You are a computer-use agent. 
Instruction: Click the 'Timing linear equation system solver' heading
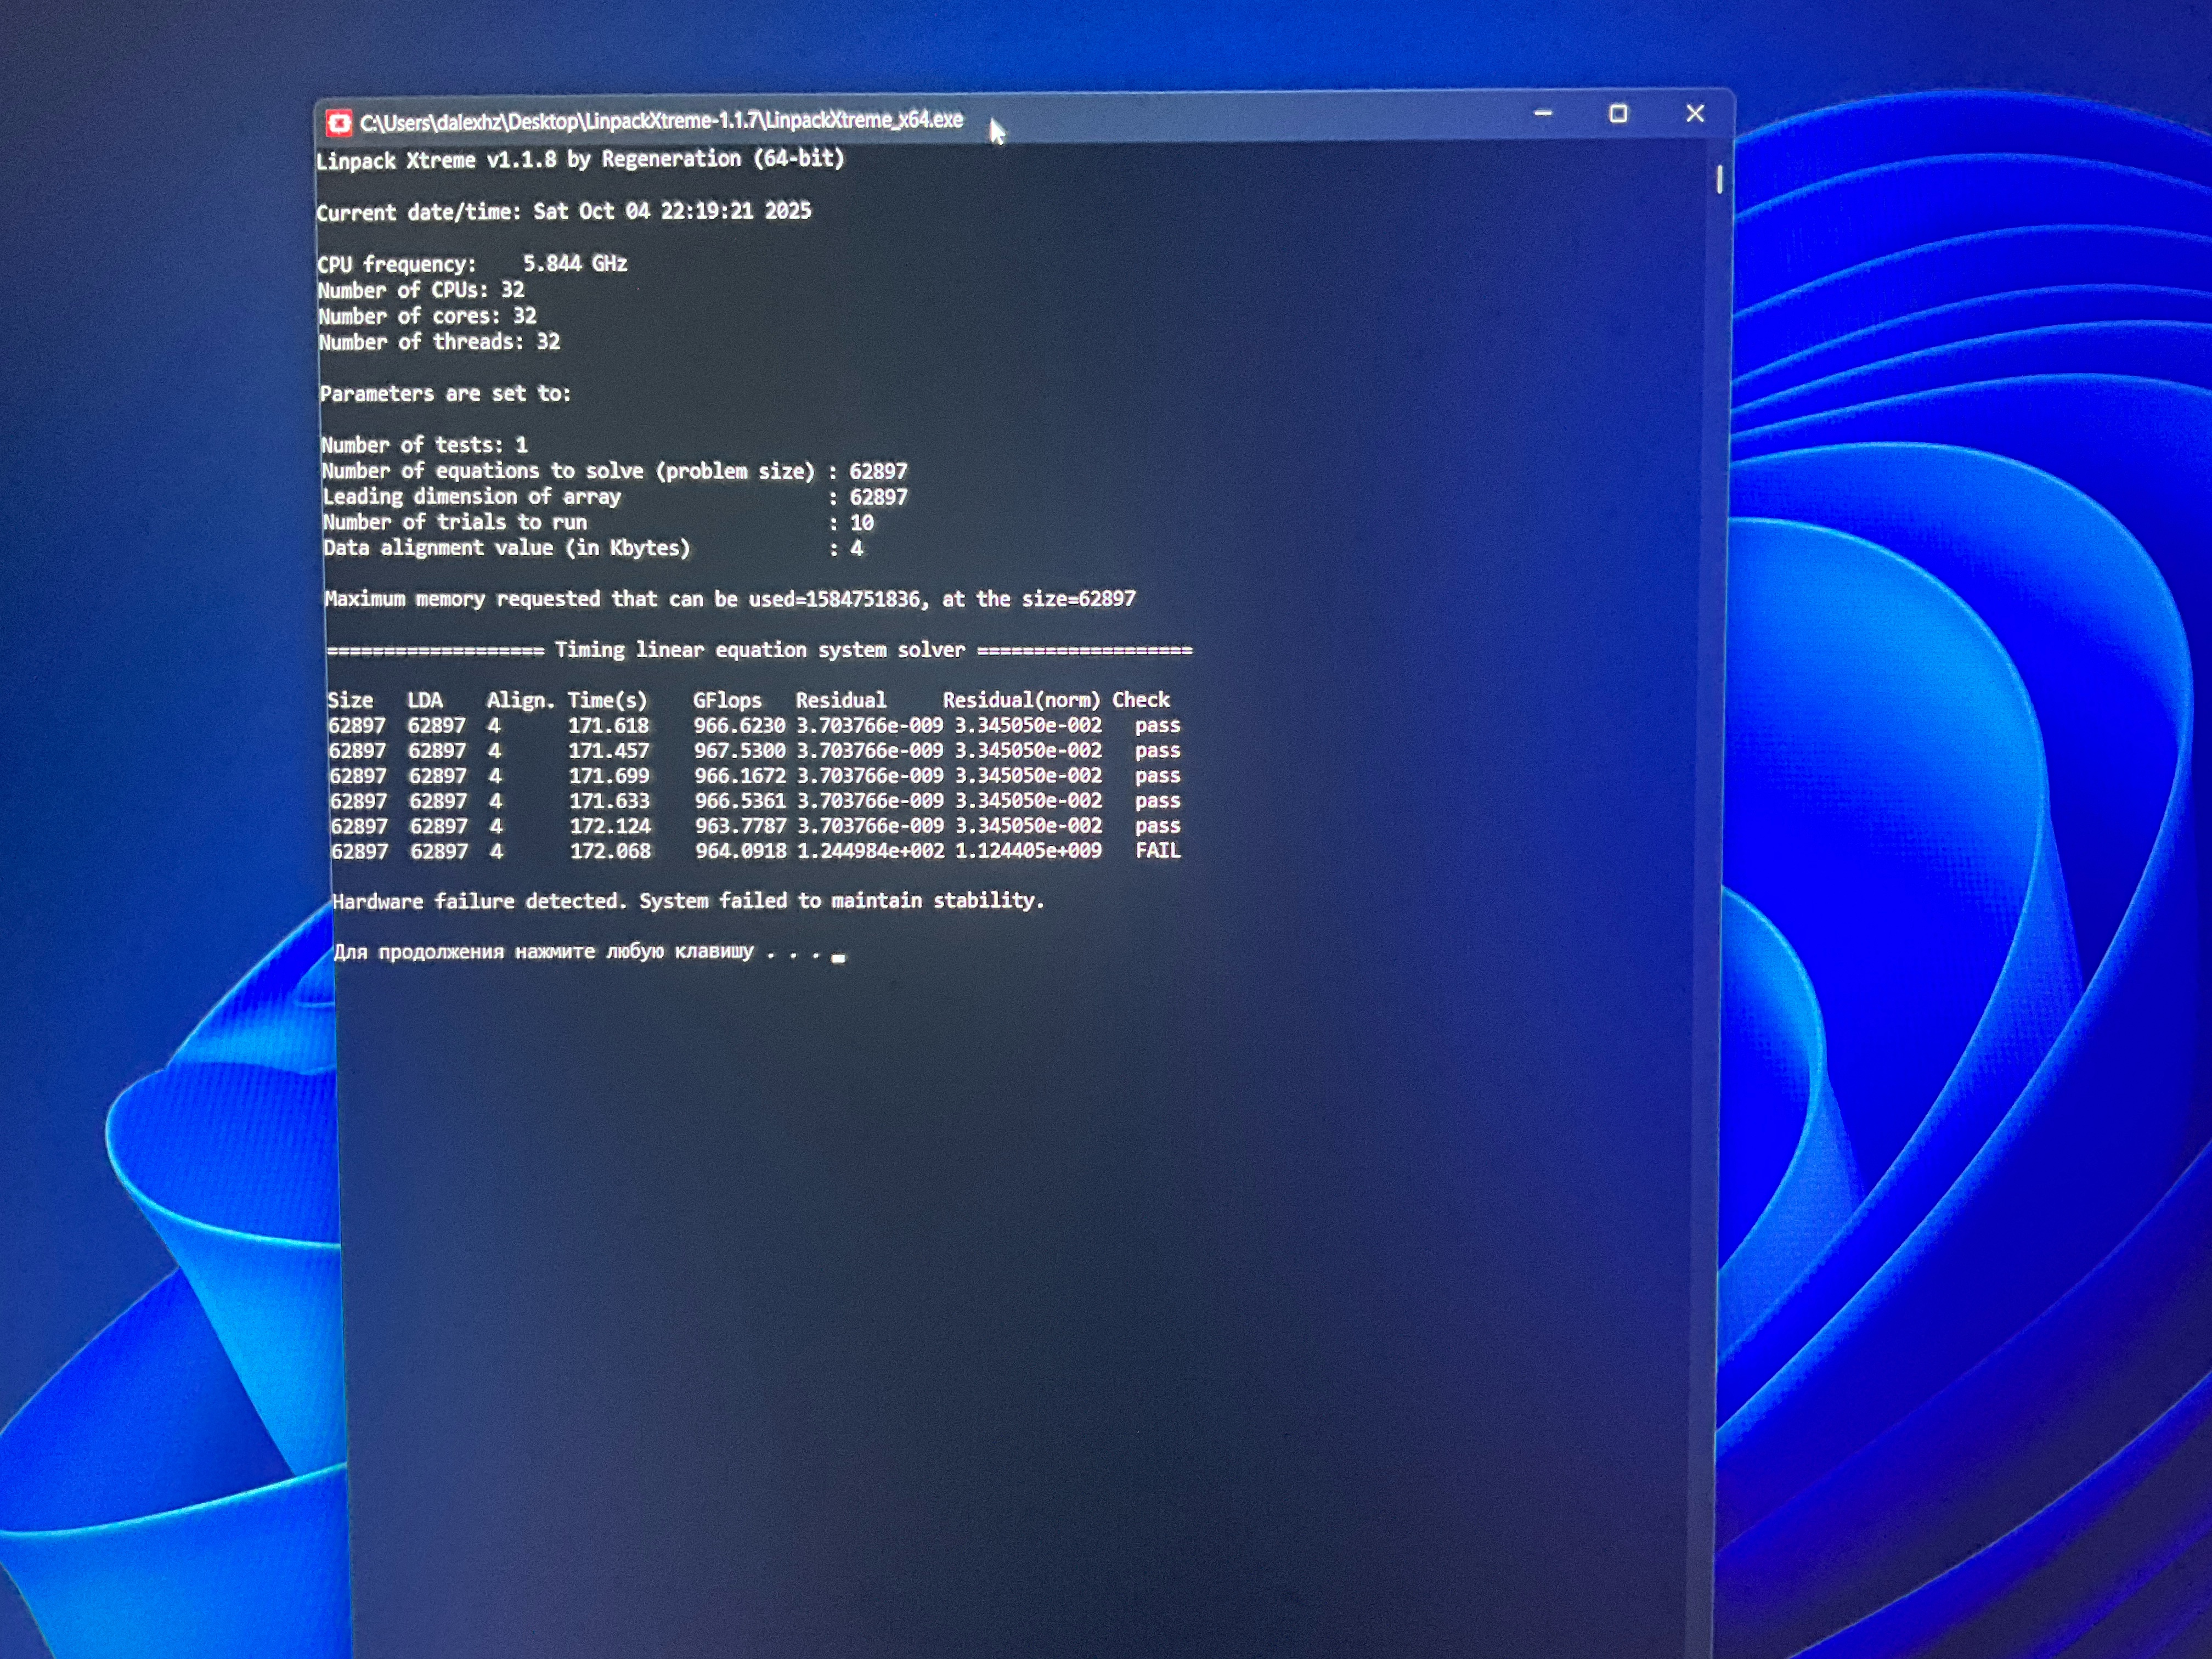[x=760, y=650]
